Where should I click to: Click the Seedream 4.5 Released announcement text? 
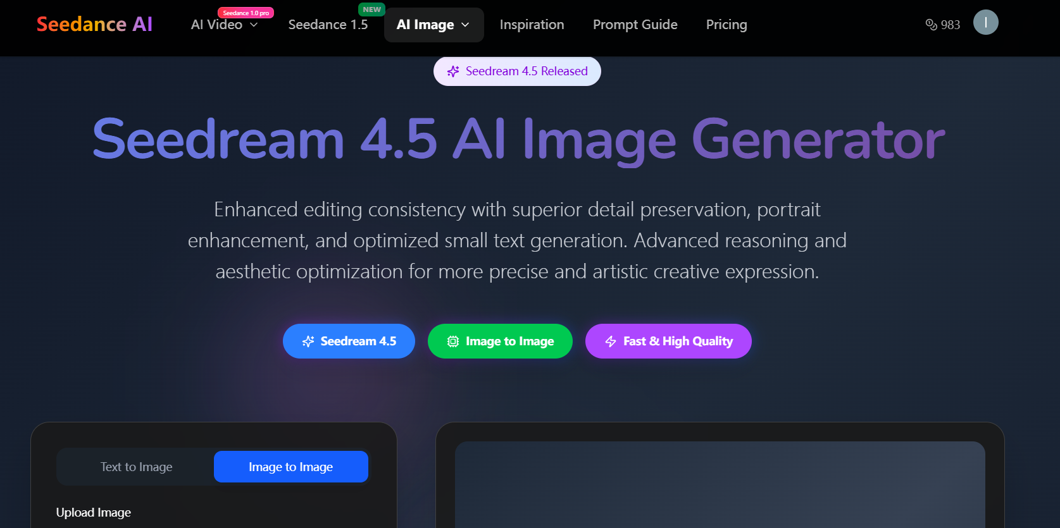(x=527, y=71)
